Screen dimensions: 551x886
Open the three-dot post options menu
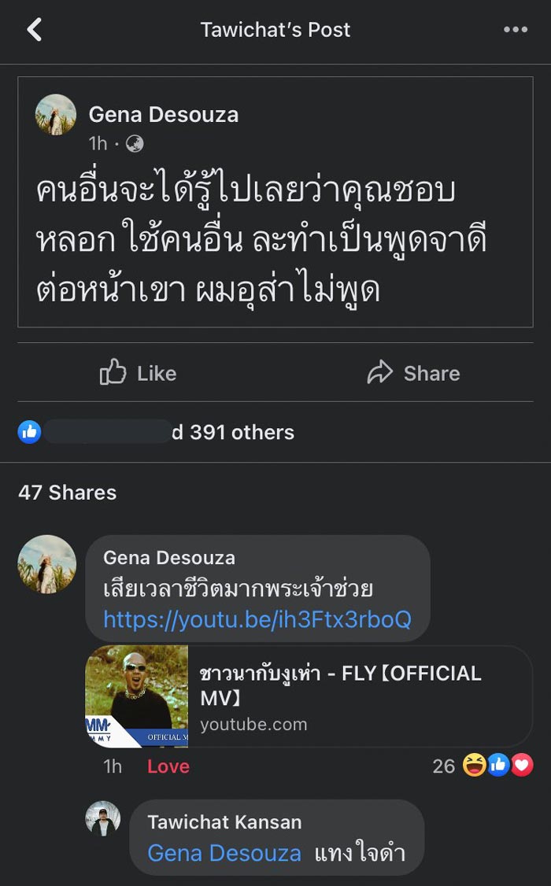(x=516, y=30)
